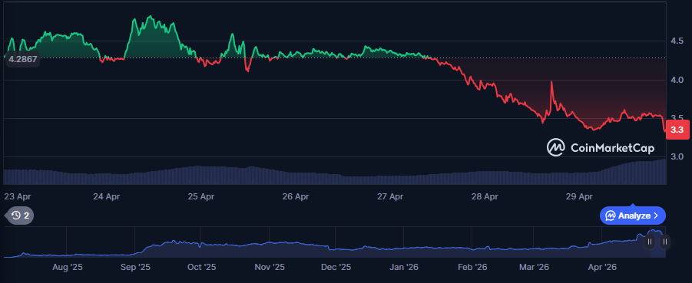Click the highest green peak on 24 Apr
This screenshot has width=692, height=283.
[150, 17]
